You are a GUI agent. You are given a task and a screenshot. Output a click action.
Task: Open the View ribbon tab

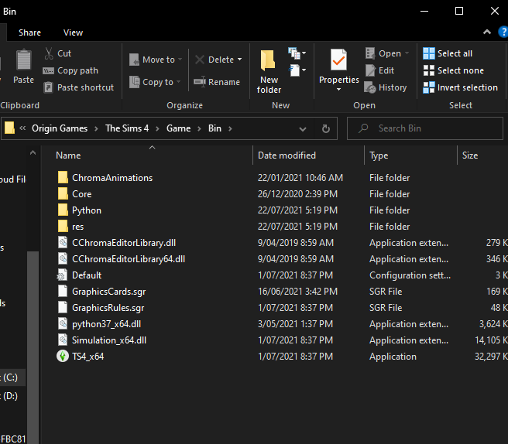click(74, 32)
